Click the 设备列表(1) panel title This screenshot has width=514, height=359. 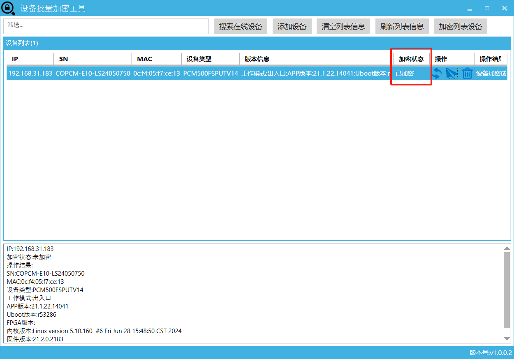(x=22, y=43)
